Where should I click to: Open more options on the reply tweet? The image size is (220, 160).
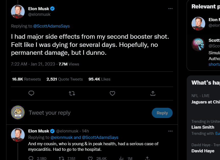(x=170, y=131)
